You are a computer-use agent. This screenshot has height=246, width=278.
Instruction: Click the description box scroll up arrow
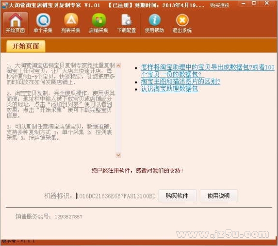click(118, 66)
